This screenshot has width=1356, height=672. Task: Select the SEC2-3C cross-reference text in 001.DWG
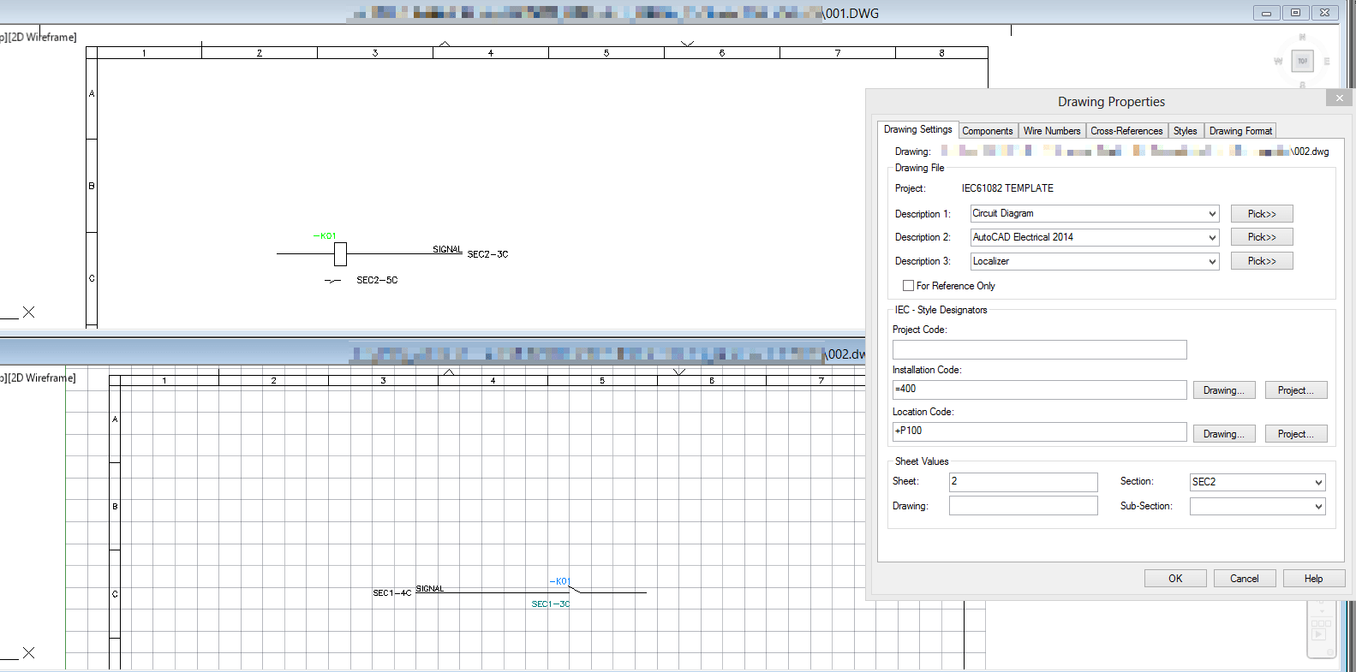tap(487, 254)
